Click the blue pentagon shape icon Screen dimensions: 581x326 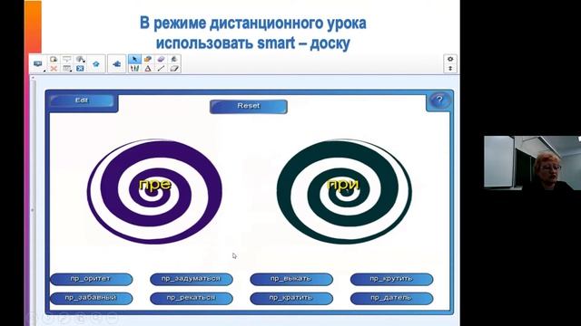click(x=96, y=64)
